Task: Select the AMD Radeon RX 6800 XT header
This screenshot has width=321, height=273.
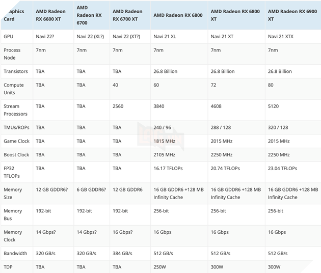Action: pos(233,15)
